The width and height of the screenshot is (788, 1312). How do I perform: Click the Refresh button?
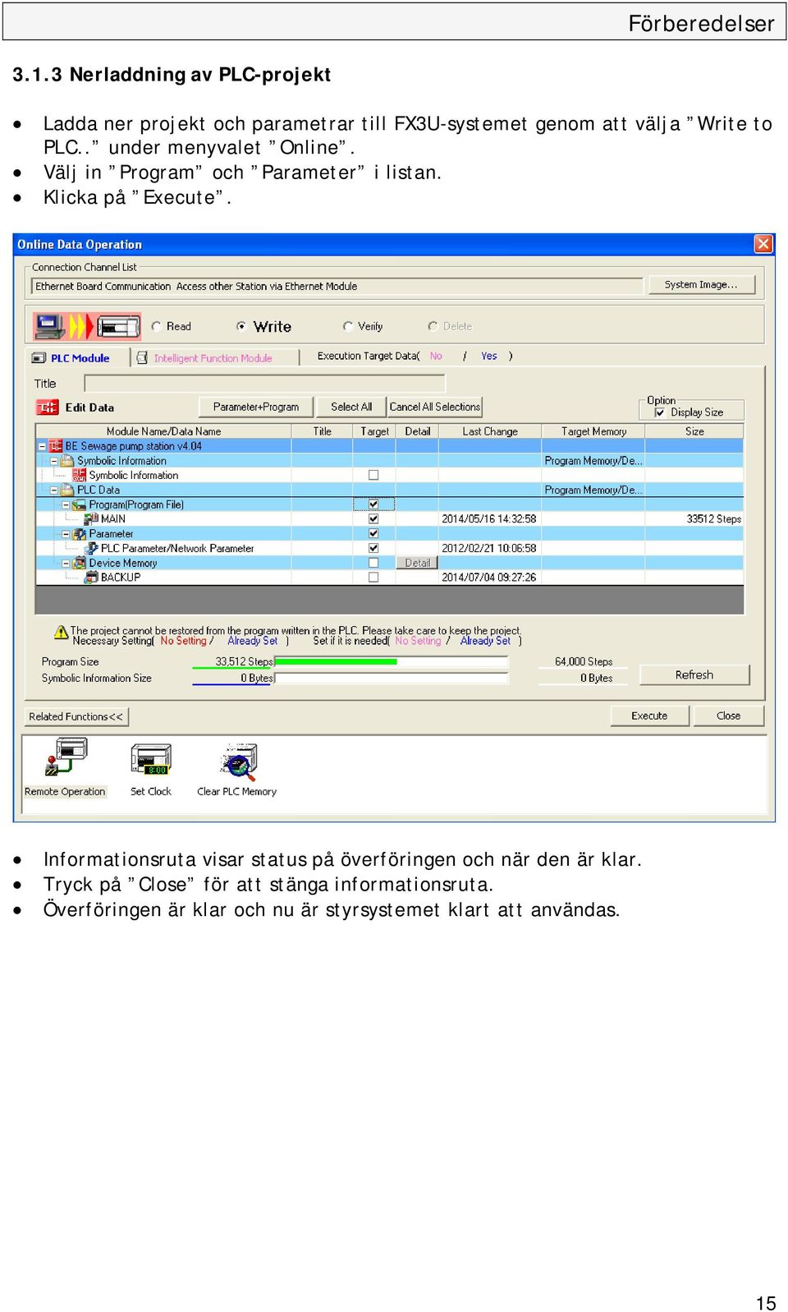[x=694, y=674]
